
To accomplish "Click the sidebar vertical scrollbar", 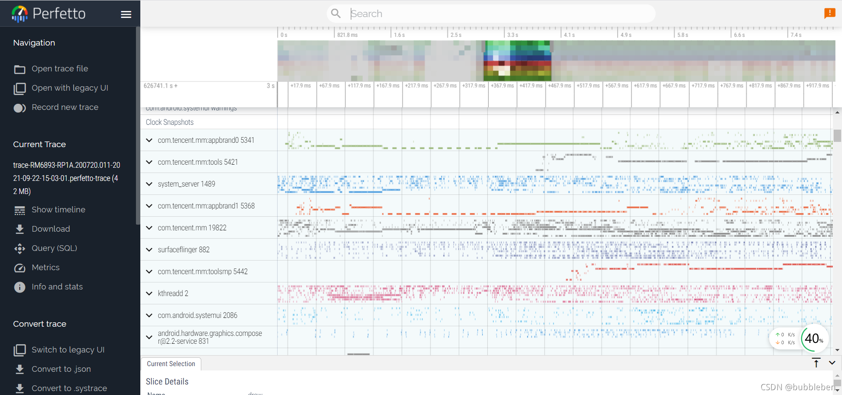I will (138, 125).
